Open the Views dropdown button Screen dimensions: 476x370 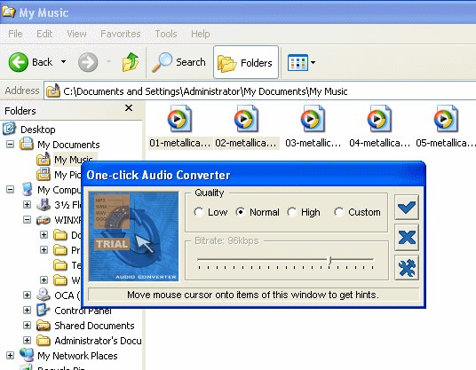coord(301,62)
